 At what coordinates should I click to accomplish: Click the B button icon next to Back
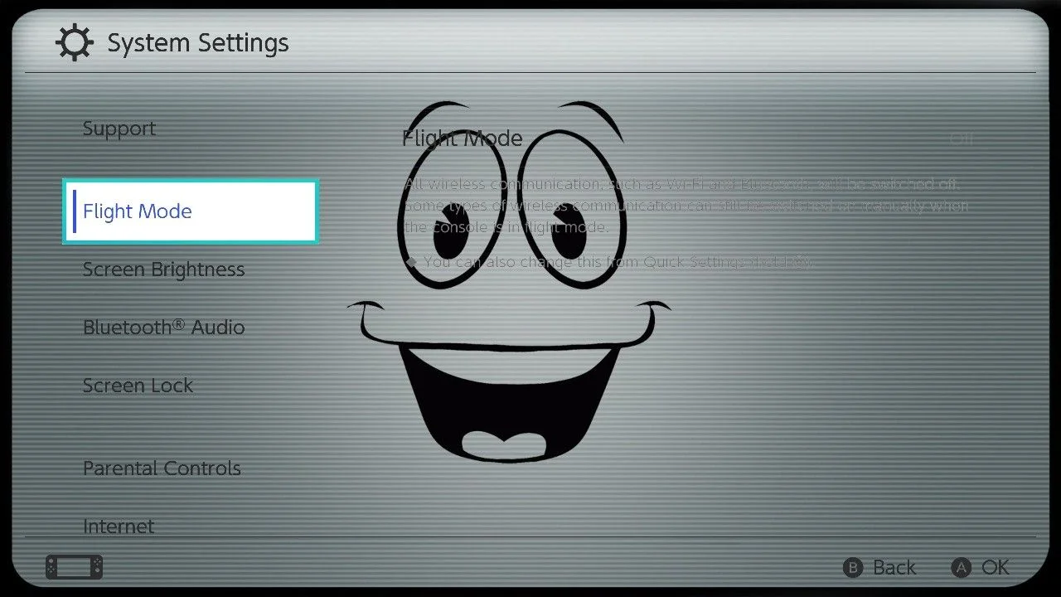(x=853, y=568)
